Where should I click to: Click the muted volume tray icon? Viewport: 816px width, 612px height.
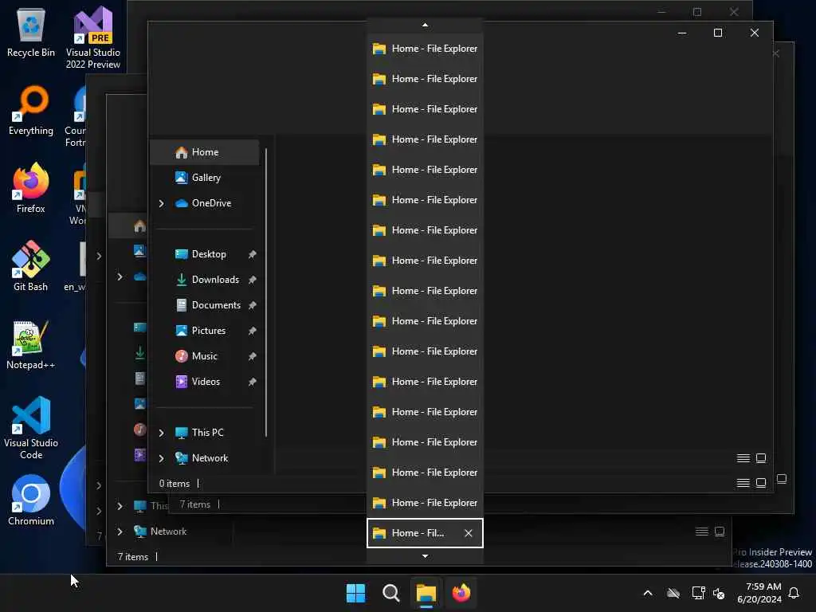coord(719,593)
